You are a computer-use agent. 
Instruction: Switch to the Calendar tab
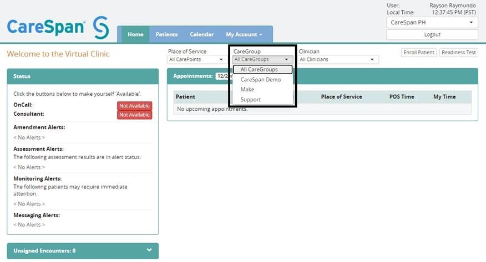(201, 34)
